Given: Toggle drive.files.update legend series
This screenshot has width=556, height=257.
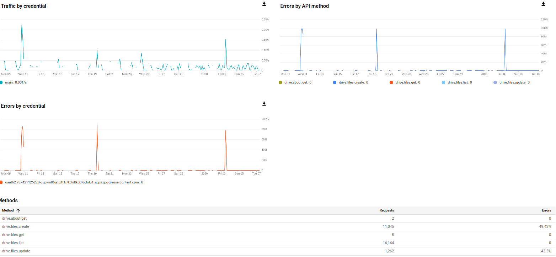Looking at the screenshot, I should coord(496,82).
